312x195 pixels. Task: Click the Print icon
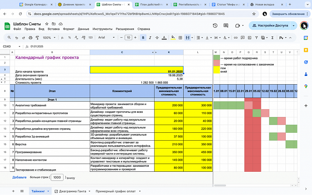pyautogui.click(x=29, y=38)
